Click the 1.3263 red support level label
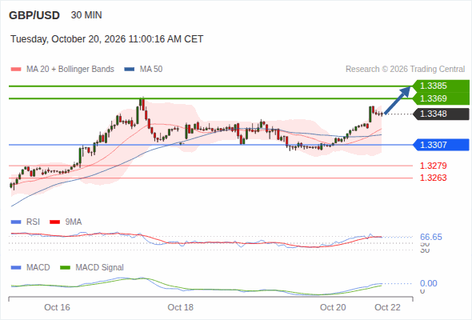This screenshot has width=472, height=320. tap(433, 178)
